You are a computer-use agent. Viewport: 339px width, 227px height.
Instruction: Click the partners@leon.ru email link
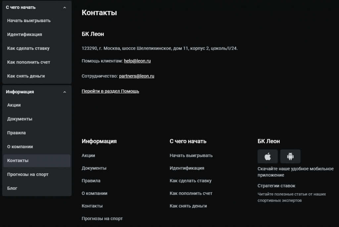click(x=136, y=76)
